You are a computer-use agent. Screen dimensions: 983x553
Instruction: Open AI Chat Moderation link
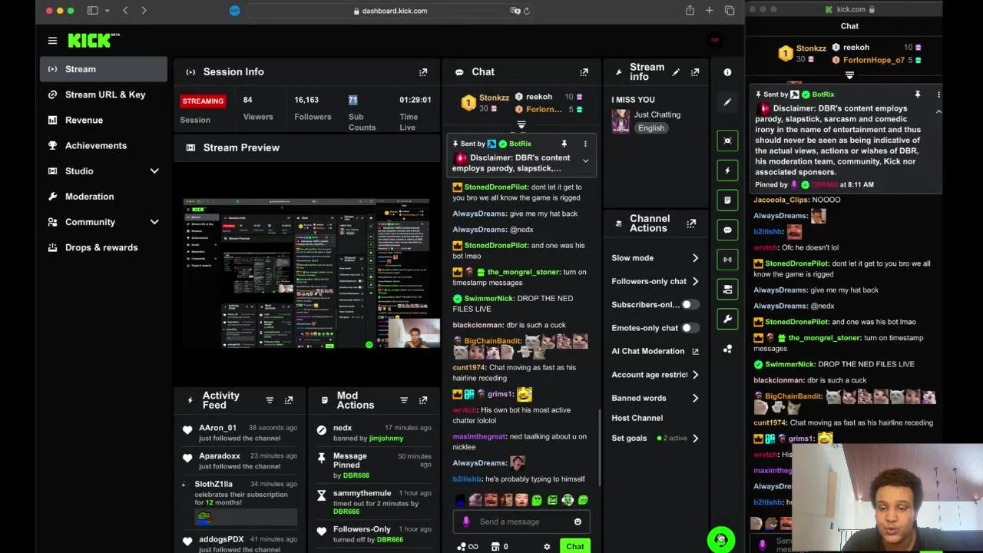pos(655,351)
